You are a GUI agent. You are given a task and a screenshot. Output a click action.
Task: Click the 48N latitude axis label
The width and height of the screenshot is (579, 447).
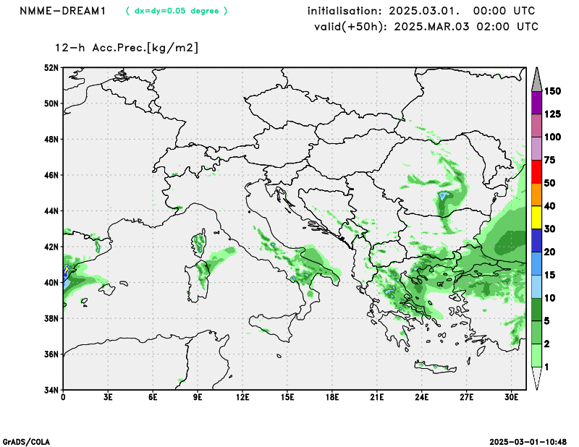pos(51,140)
